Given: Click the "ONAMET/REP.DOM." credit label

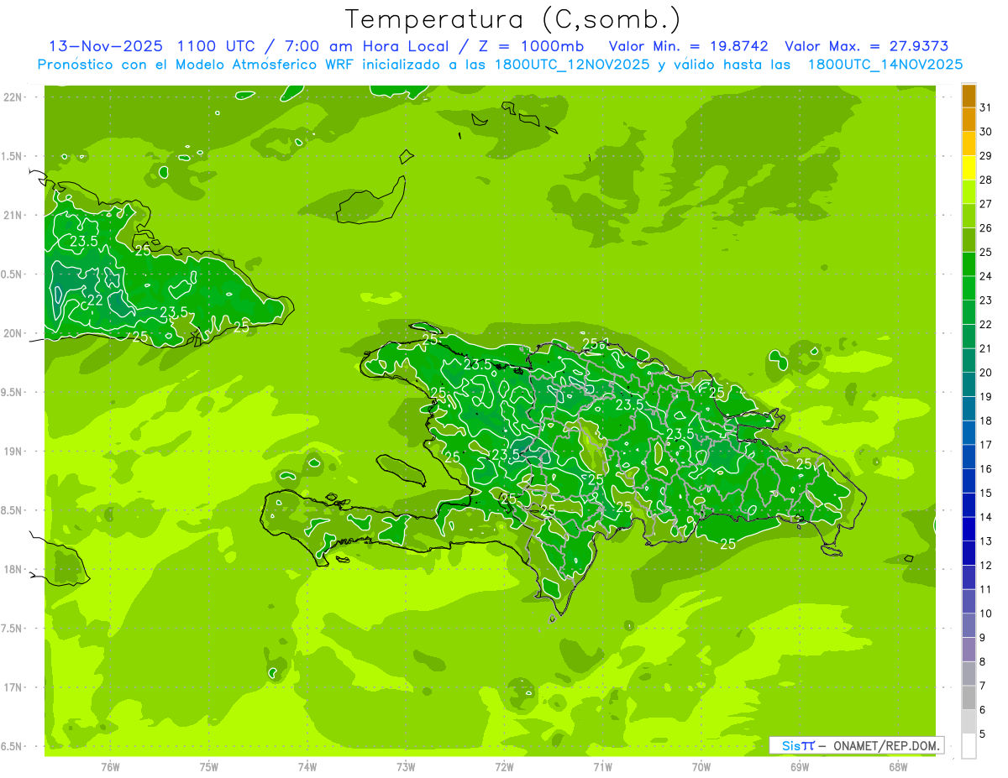Looking at the screenshot, I should pos(888,745).
